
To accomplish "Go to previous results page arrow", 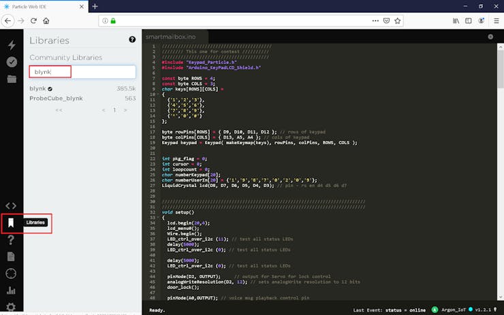I will [x=104, y=110].
